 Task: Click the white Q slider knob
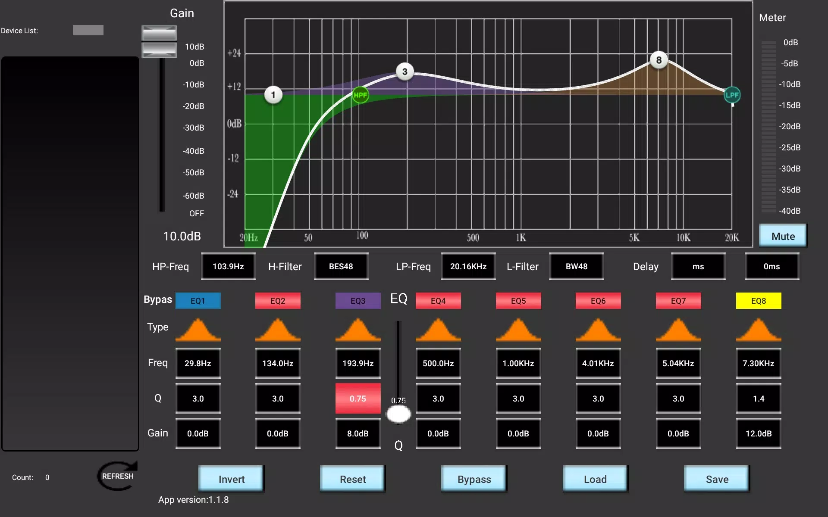(398, 414)
